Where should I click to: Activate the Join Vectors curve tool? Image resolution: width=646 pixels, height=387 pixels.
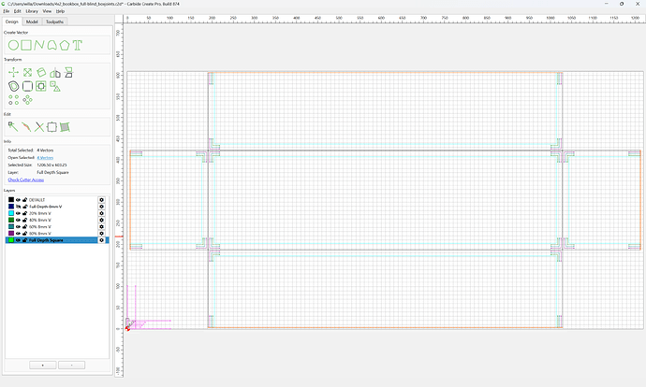pyautogui.click(x=26, y=127)
